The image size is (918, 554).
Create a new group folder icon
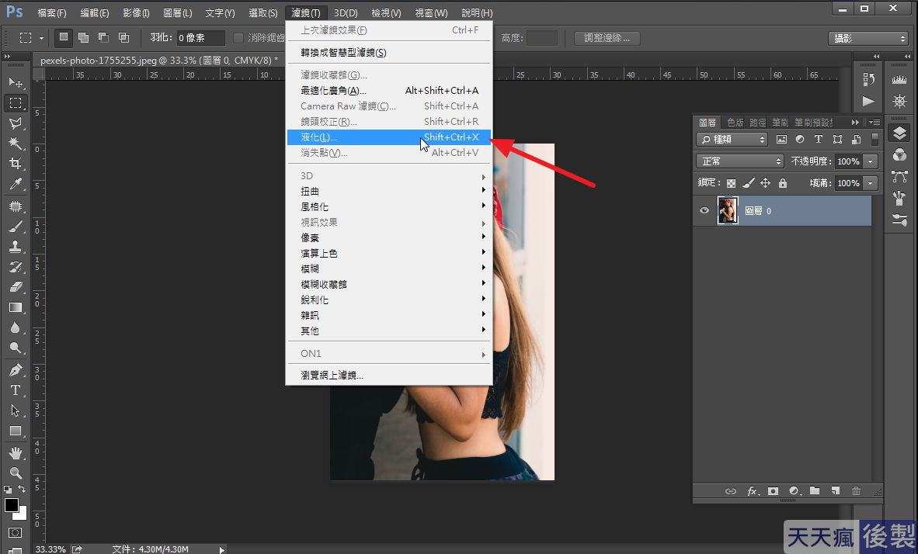(x=815, y=491)
